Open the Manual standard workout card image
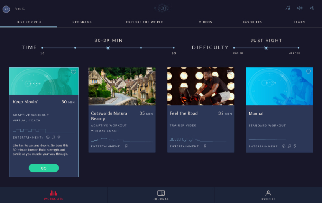The height and width of the screenshot is (203, 322). pos(279,86)
